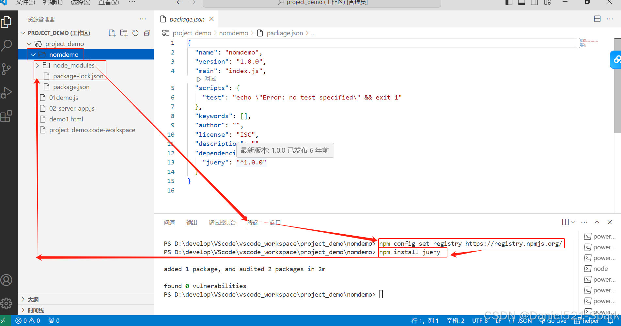Screen dimensions: 621x326
Task: Open explorer panel more actions menu
Action: click(x=143, y=19)
